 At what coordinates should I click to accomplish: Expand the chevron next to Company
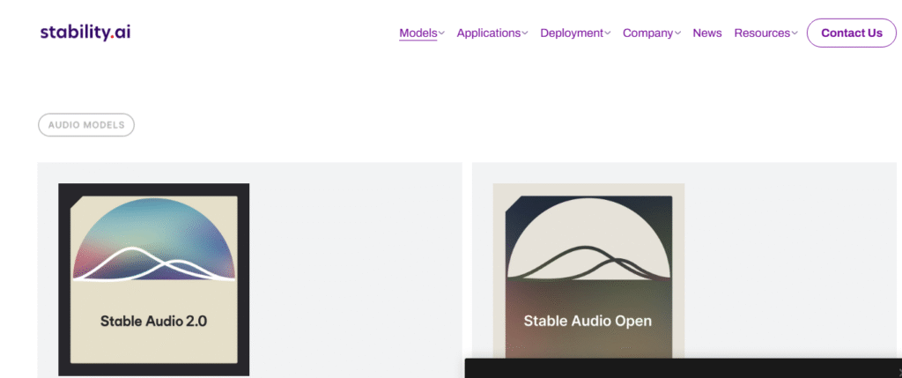click(x=677, y=33)
